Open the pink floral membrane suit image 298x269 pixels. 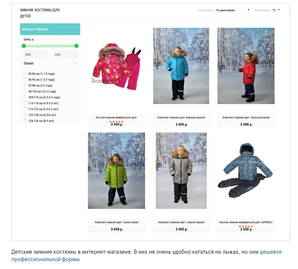coord(116,66)
